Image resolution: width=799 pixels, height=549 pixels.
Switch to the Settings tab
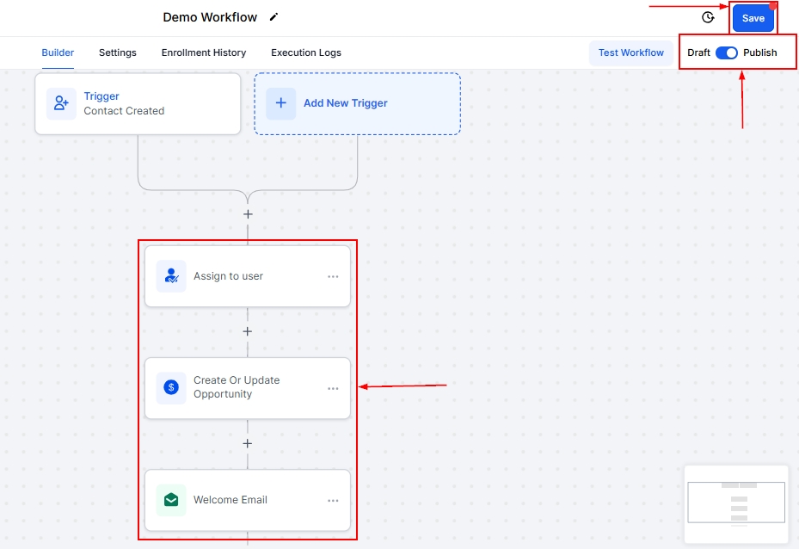[x=118, y=52]
